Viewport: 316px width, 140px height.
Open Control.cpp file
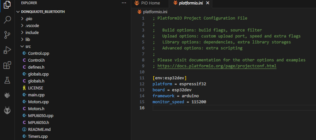click(39, 53)
